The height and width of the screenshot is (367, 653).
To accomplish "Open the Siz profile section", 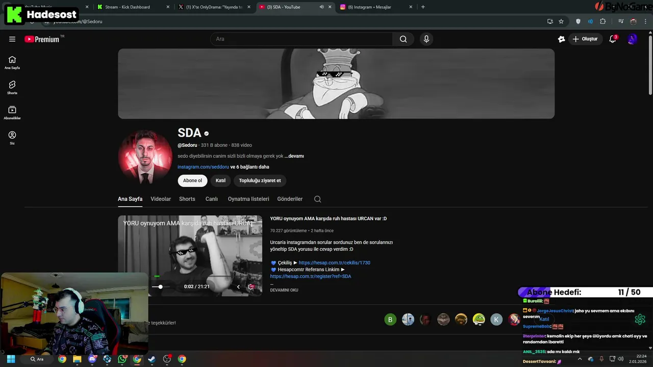I will [x=12, y=138].
